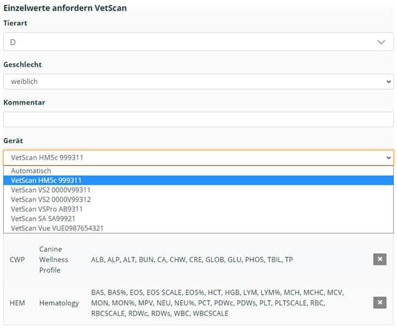Remove the HEM Hematology row
The image size is (397, 330).
coord(379,302)
